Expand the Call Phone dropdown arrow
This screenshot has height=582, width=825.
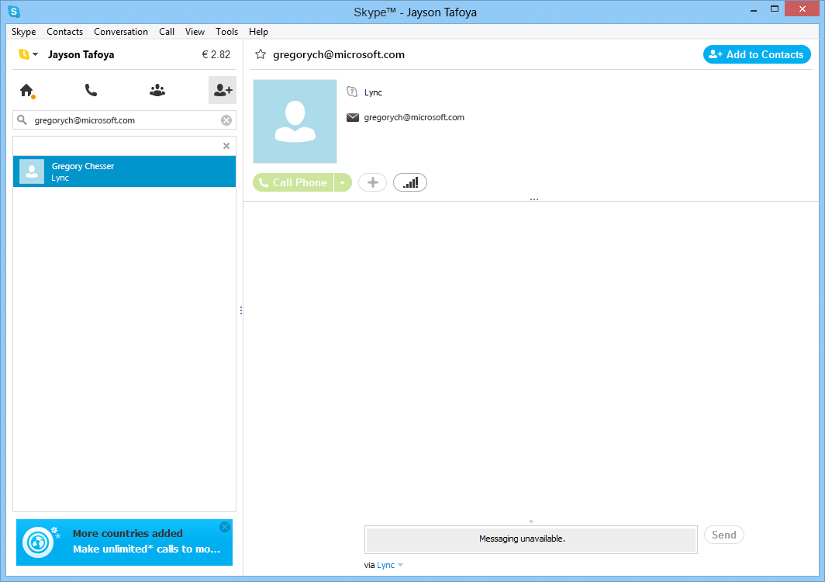click(x=343, y=183)
